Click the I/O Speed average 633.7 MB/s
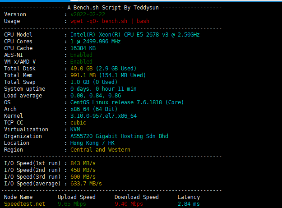Screen dimensions: 282x208 86,184
